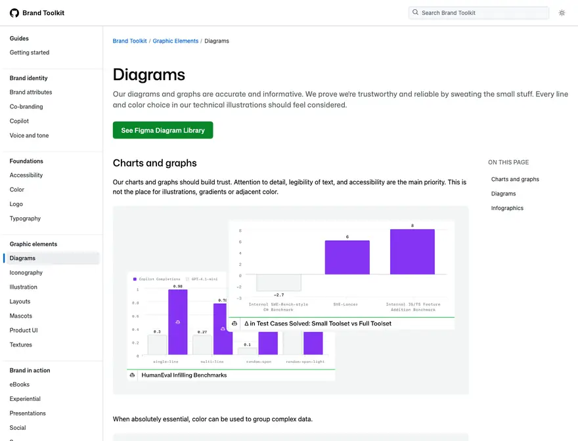
Task: Open Voice and tone page
Action: 29,135
